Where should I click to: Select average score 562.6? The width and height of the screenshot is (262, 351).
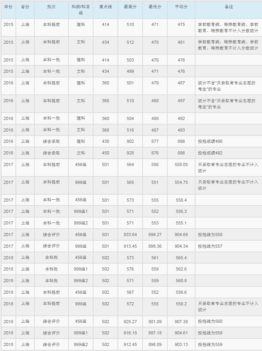(x=181, y=269)
